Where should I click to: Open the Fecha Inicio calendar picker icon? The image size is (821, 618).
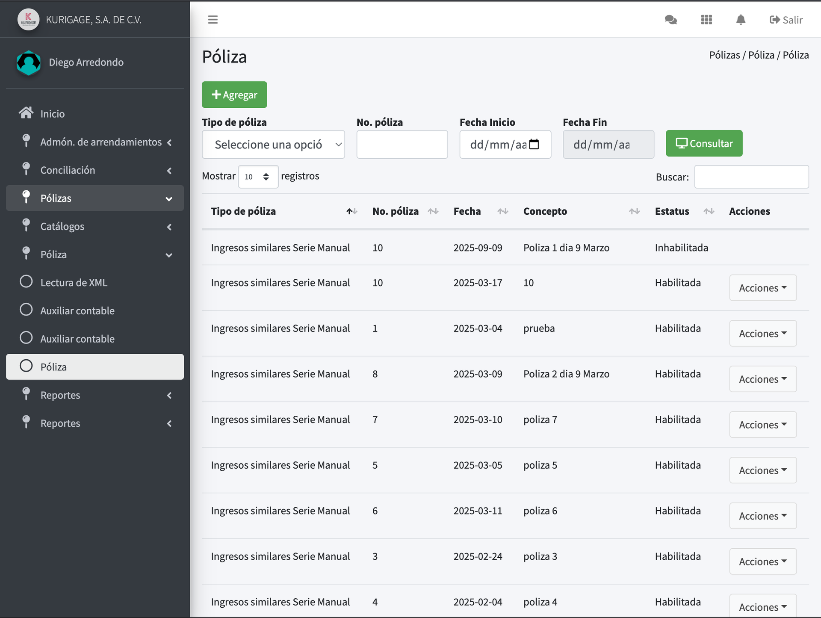coord(534,145)
